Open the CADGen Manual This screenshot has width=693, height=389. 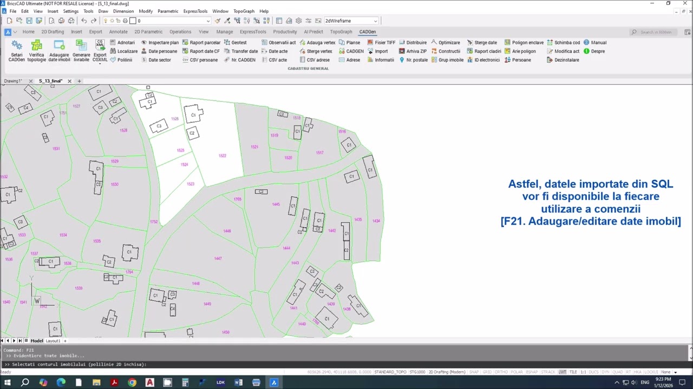(595, 43)
